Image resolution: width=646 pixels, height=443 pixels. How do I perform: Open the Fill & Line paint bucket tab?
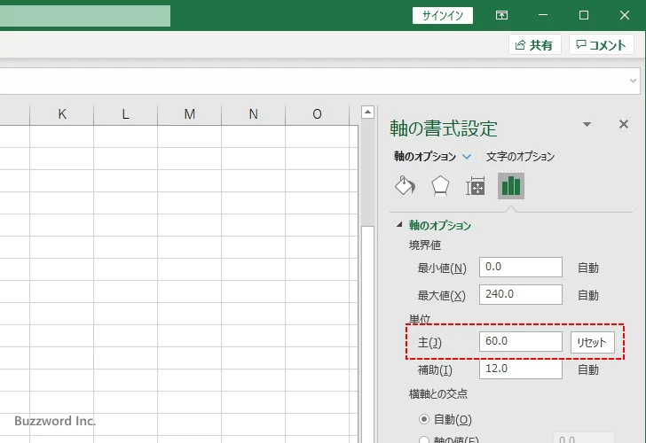click(x=405, y=185)
